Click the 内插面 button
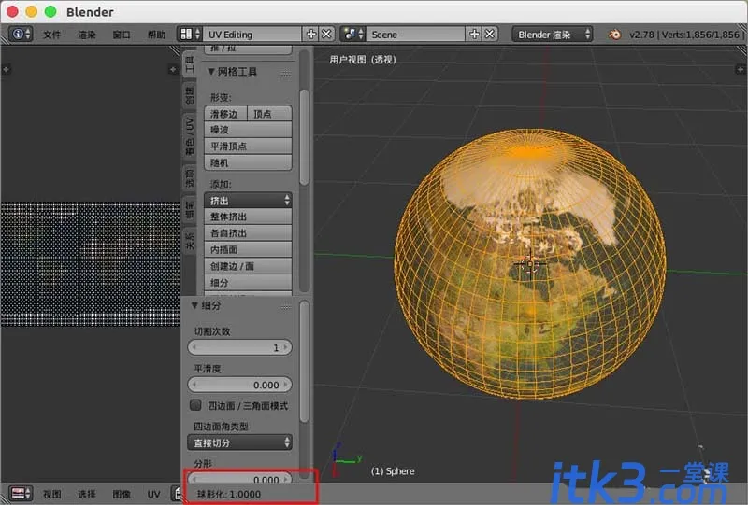Viewport: 748px width, 505px height. [248, 249]
